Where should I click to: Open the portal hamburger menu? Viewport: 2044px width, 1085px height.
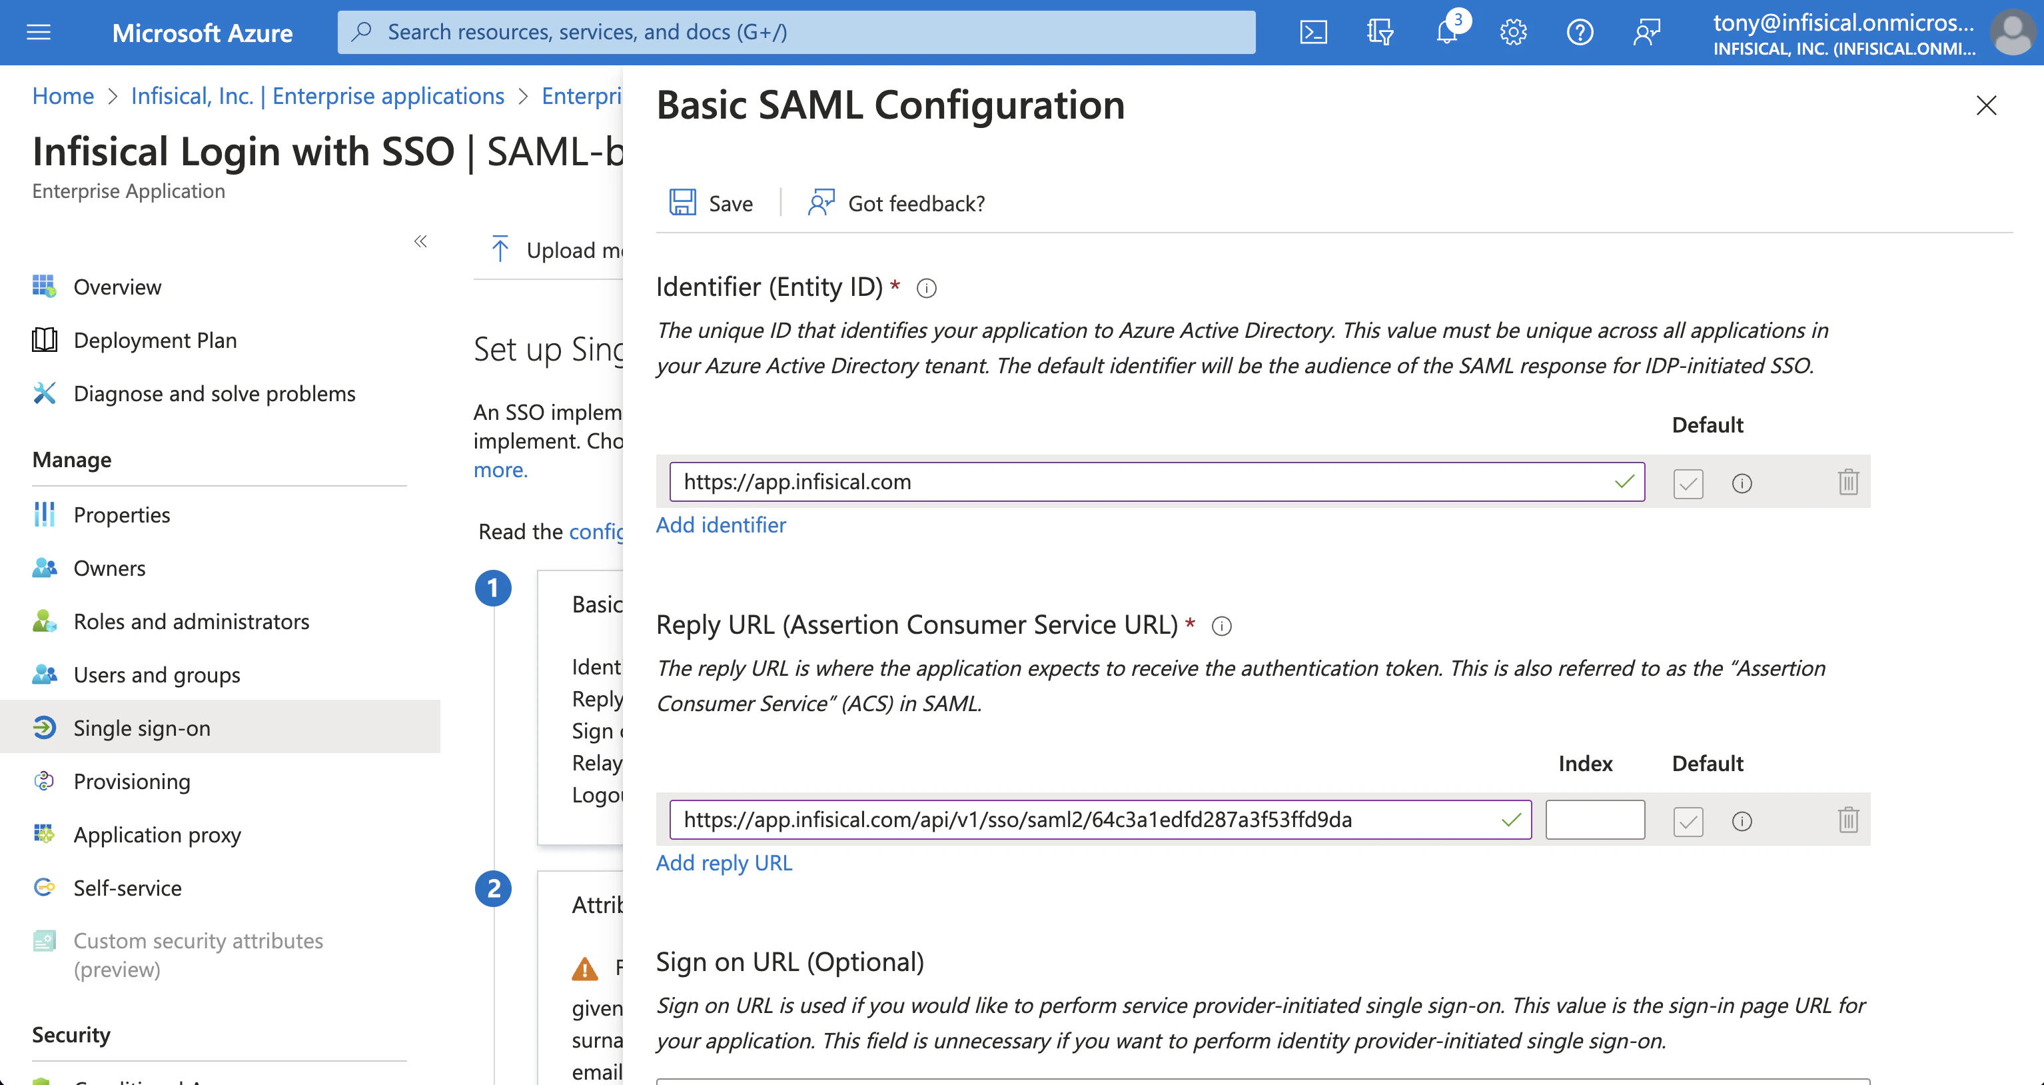[38, 32]
